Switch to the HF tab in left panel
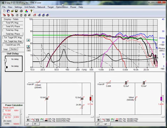167x128 pixels. pyautogui.click(x=35, y=124)
